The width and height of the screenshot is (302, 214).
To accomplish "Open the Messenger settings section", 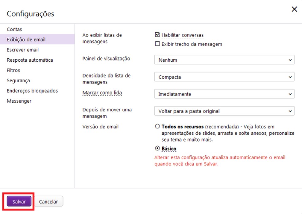I will point(19,101).
